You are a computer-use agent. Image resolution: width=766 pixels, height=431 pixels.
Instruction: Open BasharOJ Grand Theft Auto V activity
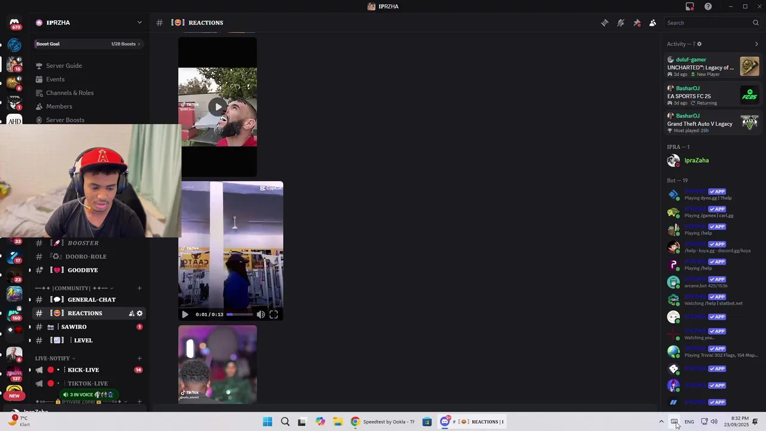point(713,123)
